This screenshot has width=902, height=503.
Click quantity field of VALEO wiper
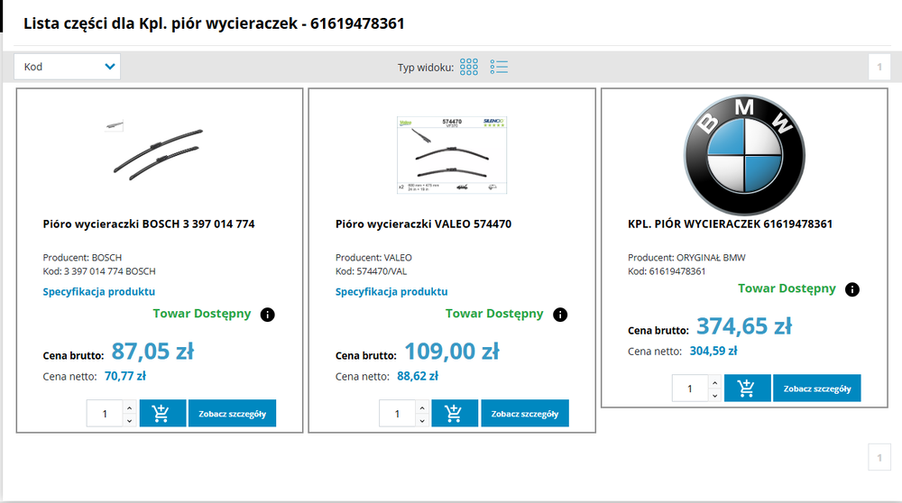(x=397, y=414)
